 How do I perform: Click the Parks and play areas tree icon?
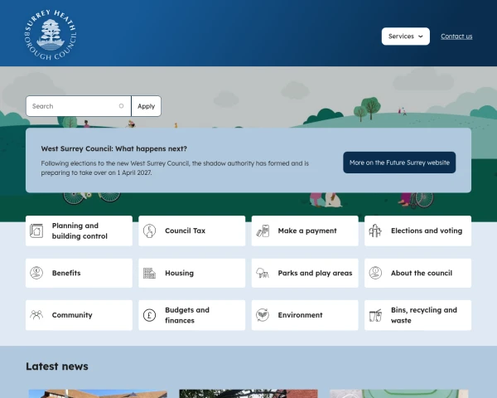pos(263,273)
